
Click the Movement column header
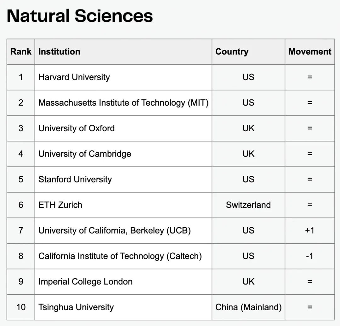[310, 52]
